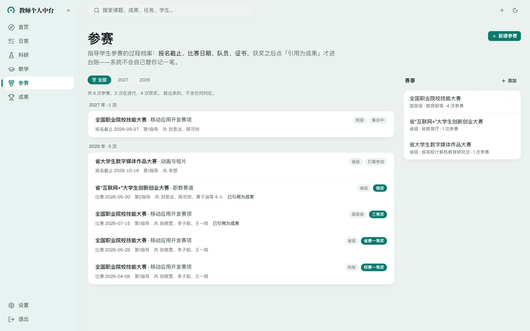Click the 国家级 level tag
The image size is (530, 331).
pos(357,214)
